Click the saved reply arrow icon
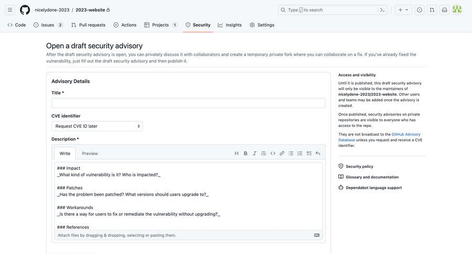This screenshot has height=254, width=472. tap(318, 153)
